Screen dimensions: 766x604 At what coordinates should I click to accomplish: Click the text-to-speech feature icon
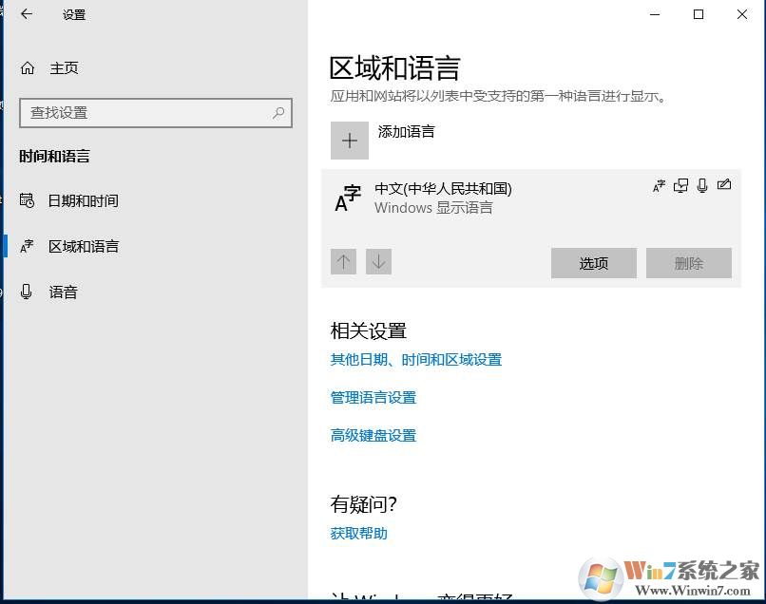(x=680, y=186)
